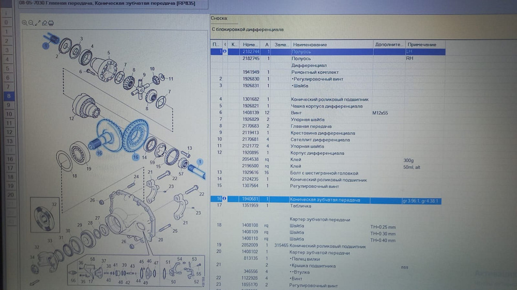Click the print diagram icon

[51, 23]
